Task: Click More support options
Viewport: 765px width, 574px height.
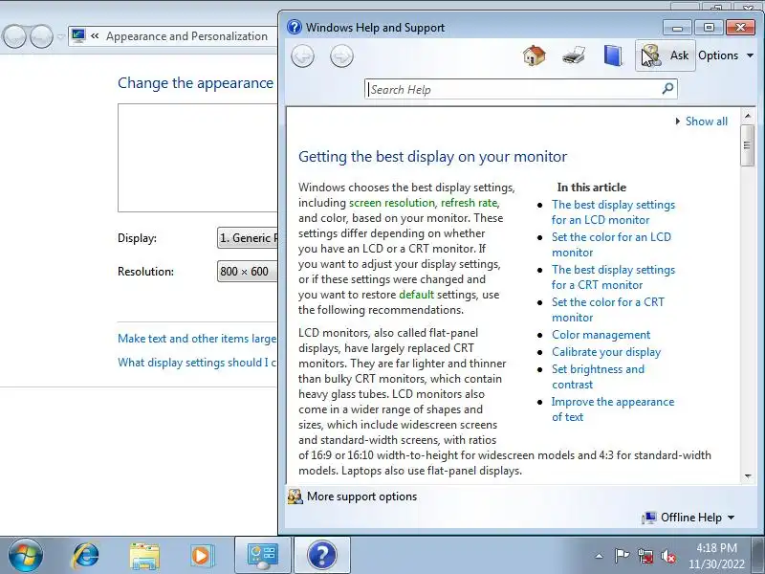Action: point(352,497)
